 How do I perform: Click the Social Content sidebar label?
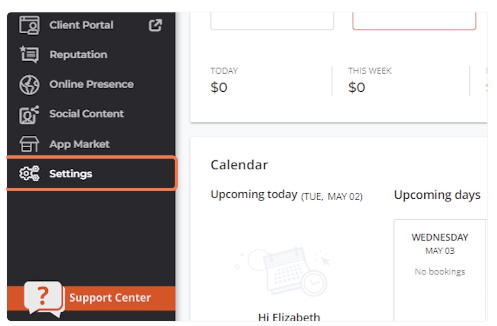coord(86,114)
